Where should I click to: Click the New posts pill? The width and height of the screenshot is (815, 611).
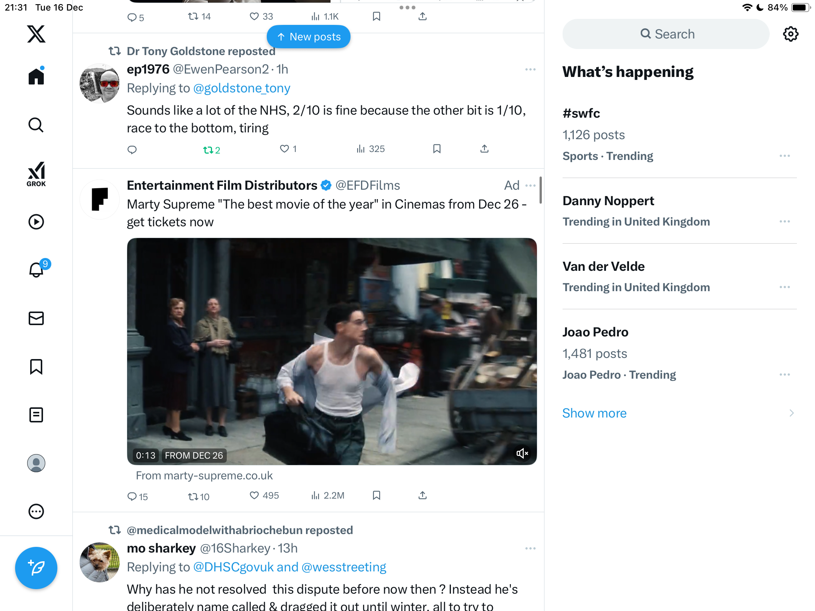(x=309, y=37)
